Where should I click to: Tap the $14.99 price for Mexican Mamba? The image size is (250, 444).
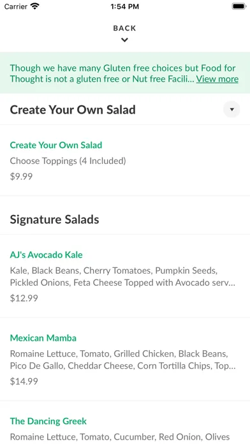(24, 381)
